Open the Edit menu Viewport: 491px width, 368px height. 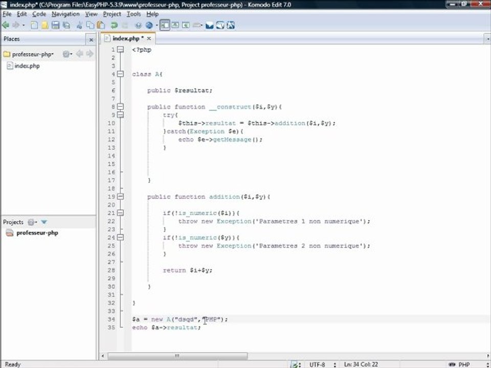click(x=21, y=14)
